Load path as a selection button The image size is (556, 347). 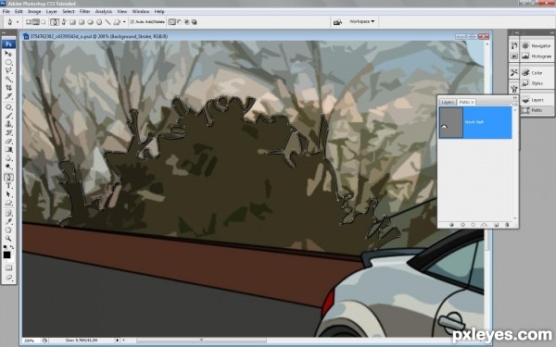pyautogui.click(x=473, y=225)
